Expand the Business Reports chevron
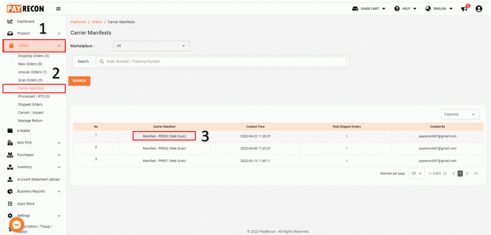Image resolution: width=491 pixels, height=235 pixels. pyautogui.click(x=59, y=191)
